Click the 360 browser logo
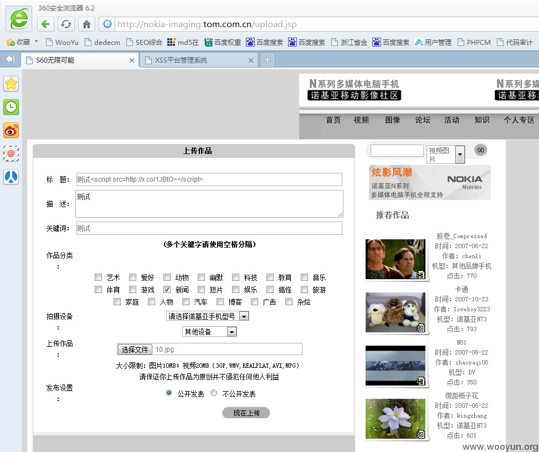Viewport: 539px width, 452px height. (x=19, y=18)
